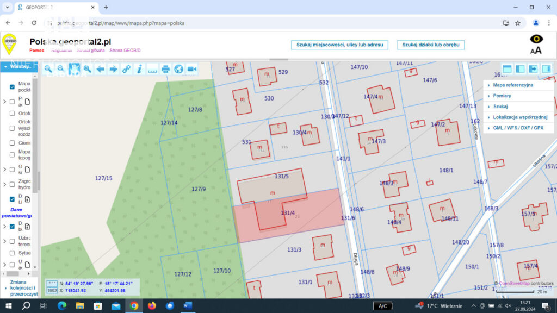The width and height of the screenshot is (557, 313).
Task: Click Szukaj miejscowości, ulicy lub adresu button
Action: 340,45
